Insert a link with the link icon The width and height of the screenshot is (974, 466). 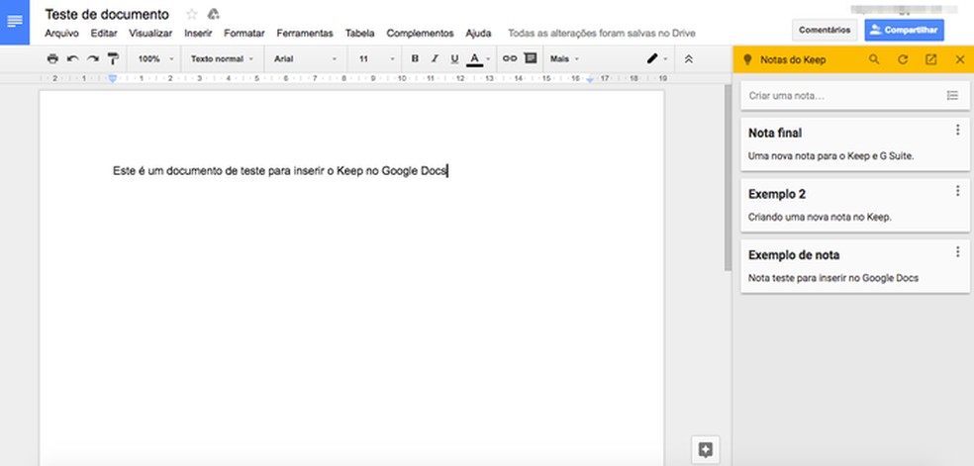click(x=510, y=58)
